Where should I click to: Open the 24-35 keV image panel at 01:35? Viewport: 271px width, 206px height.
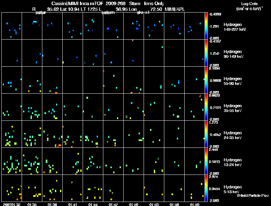(32, 134)
